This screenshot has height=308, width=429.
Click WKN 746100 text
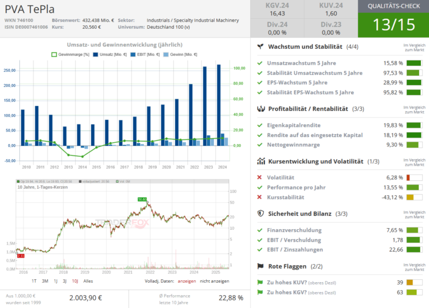19,20
